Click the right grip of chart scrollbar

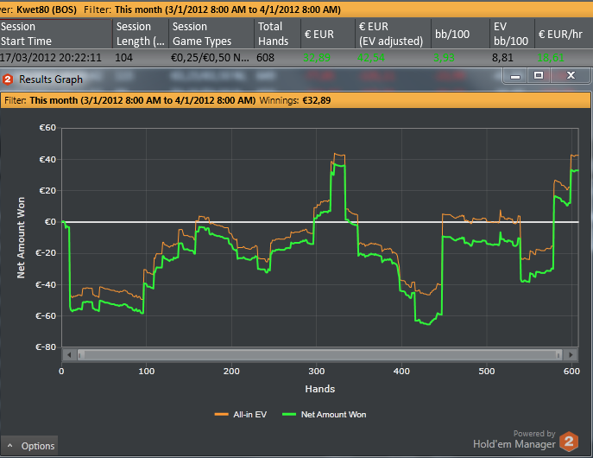point(558,355)
